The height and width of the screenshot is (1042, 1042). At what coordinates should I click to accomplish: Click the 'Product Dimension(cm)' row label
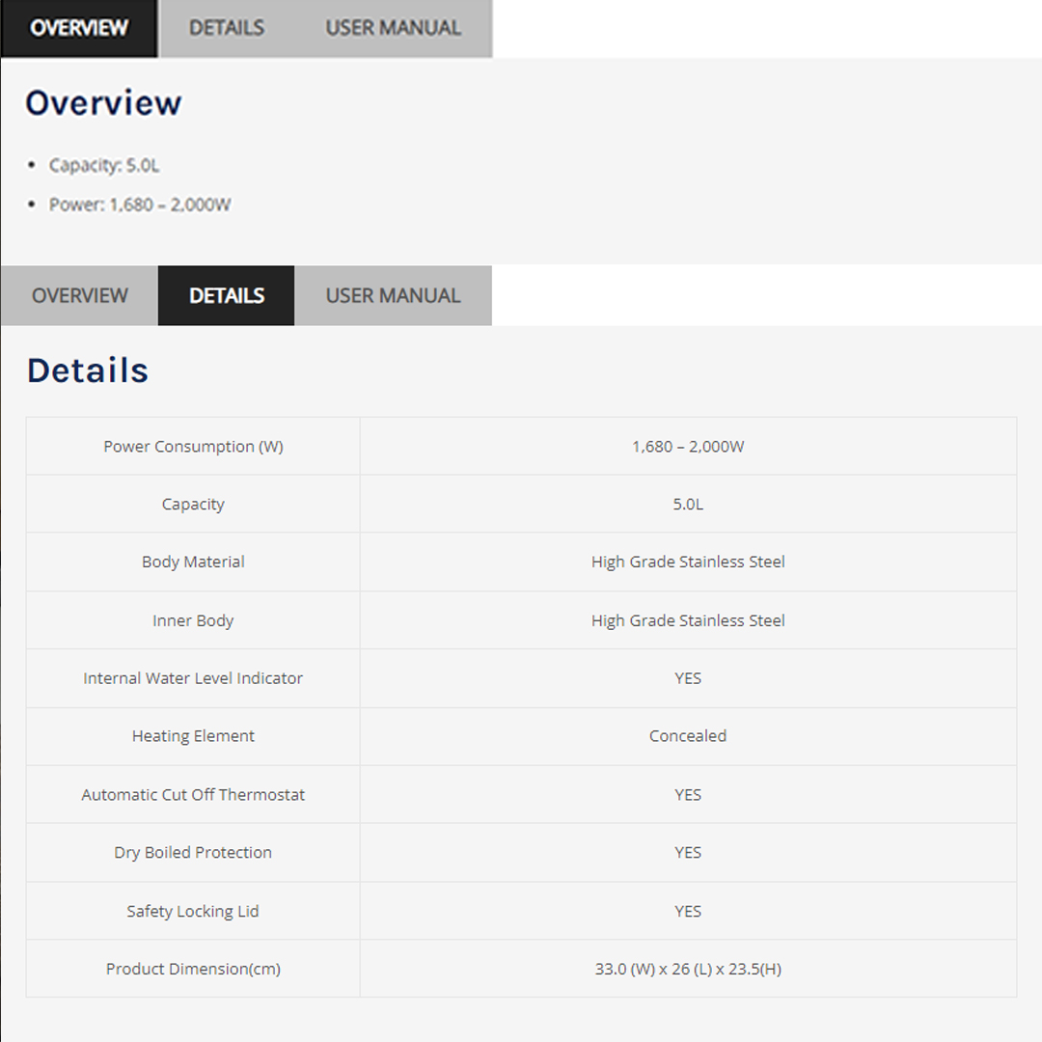193,969
